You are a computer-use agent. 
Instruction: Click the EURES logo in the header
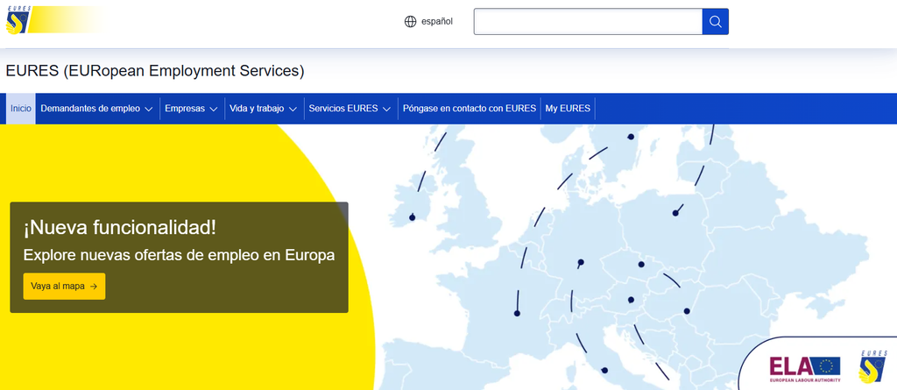[20, 21]
